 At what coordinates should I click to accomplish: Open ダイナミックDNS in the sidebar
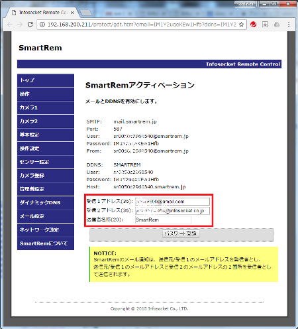point(46,202)
